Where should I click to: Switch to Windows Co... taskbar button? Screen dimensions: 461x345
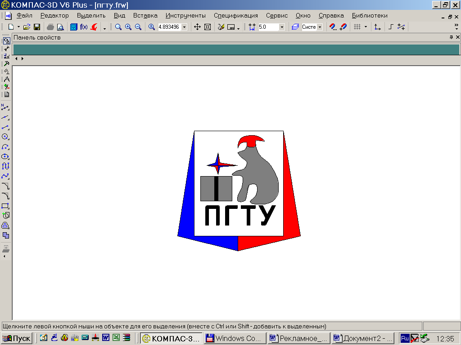235,338
